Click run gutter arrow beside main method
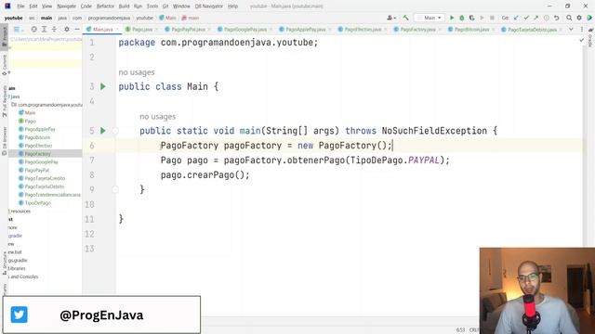 (103, 131)
